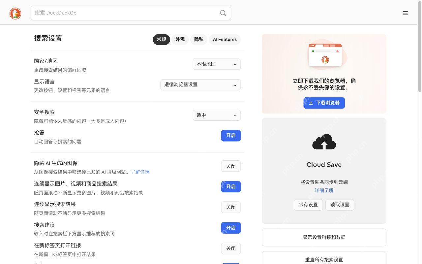Toggle the 搜索建议 switch
This screenshot has height=264, width=422.
[x=231, y=228]
